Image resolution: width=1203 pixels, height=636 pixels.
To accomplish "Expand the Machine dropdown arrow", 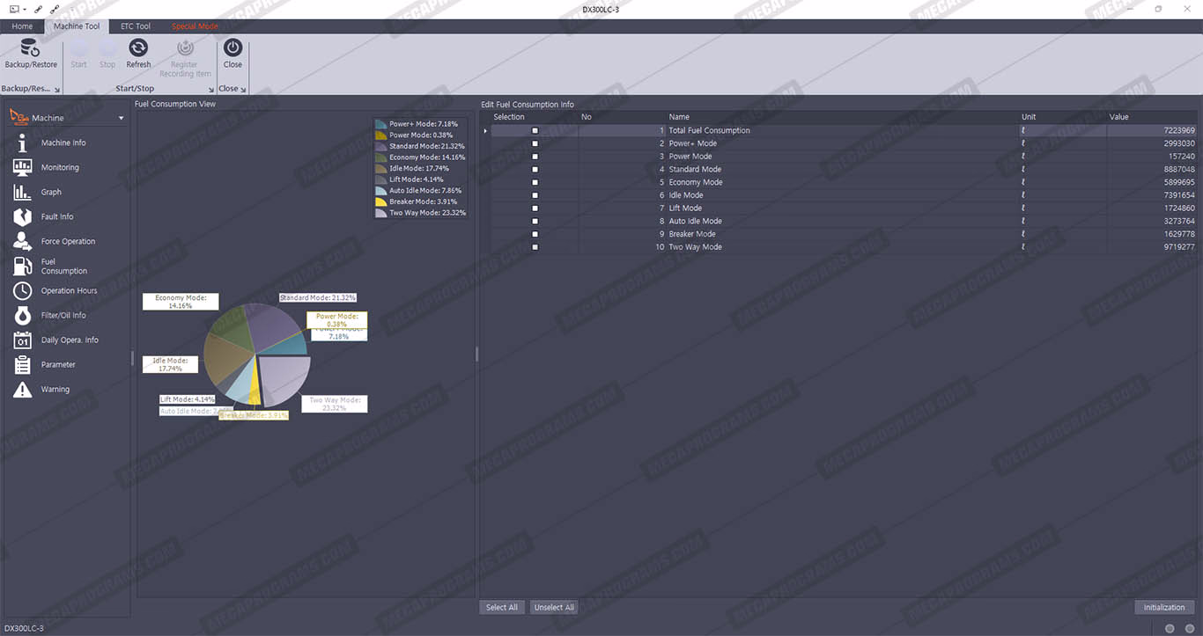I will click(x=122, y=118).
